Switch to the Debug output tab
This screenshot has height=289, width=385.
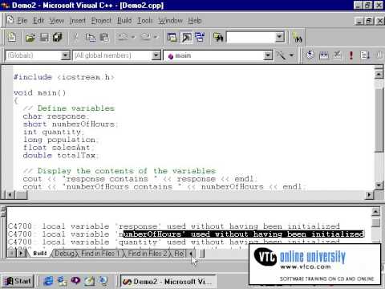64,253
